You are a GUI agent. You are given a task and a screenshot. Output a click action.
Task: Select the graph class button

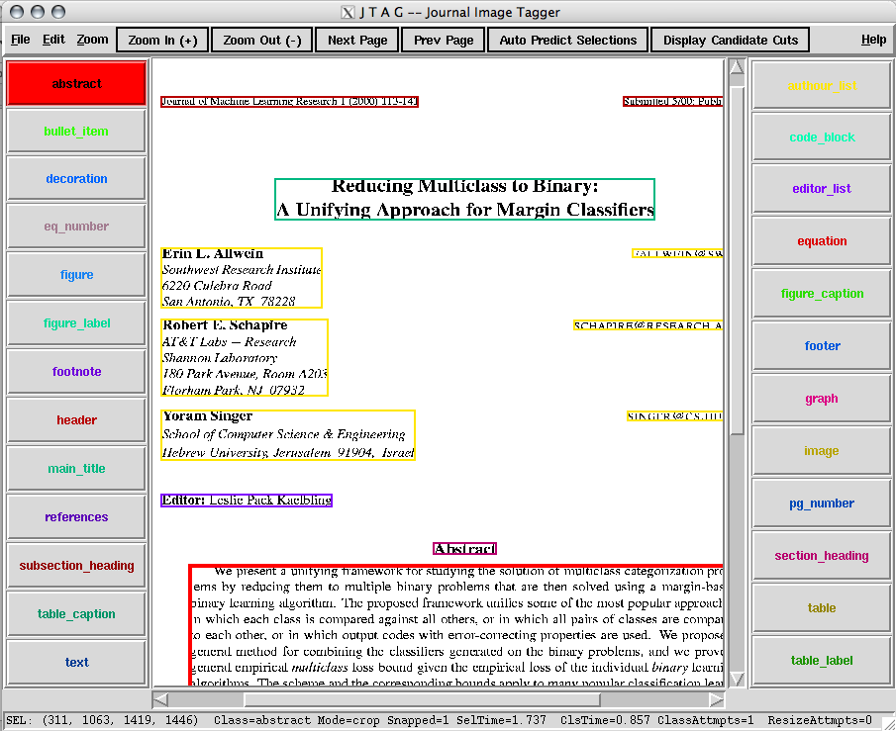coord(822,399)
